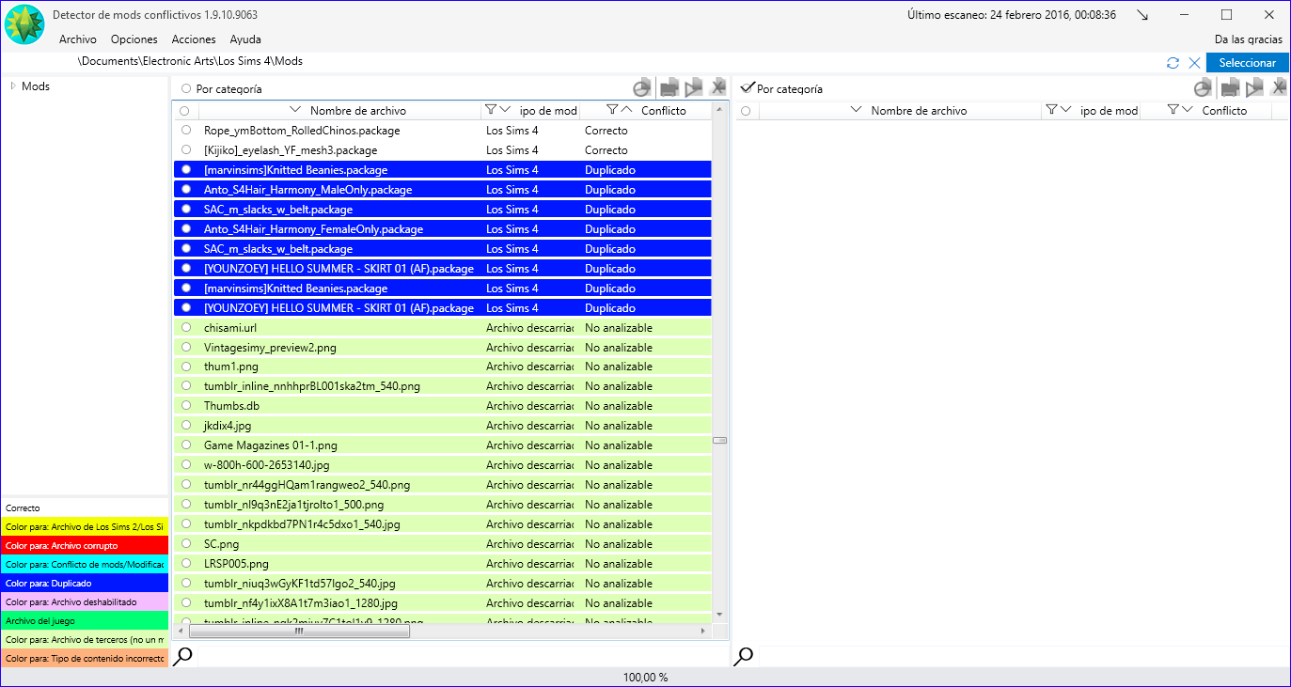Open the Opciones menu
1291x687 pixels.
(x=134, y=39)
